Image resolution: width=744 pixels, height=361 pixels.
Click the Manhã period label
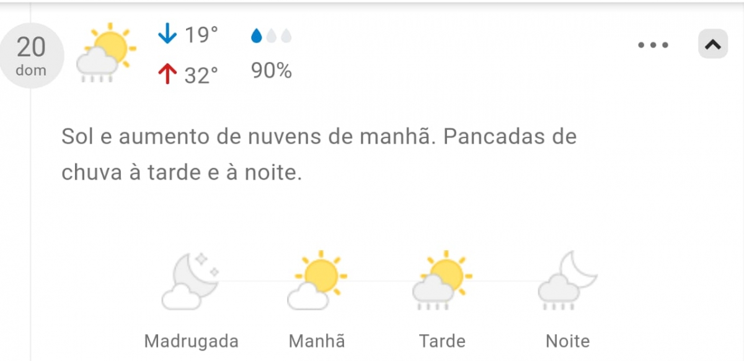click(317, 341)
